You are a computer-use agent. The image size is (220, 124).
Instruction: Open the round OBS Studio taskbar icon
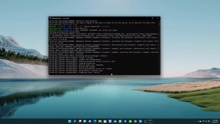[x=145, y=121]
